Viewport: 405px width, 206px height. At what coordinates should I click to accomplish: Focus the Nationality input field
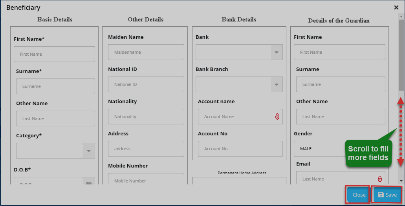point(146,117)
